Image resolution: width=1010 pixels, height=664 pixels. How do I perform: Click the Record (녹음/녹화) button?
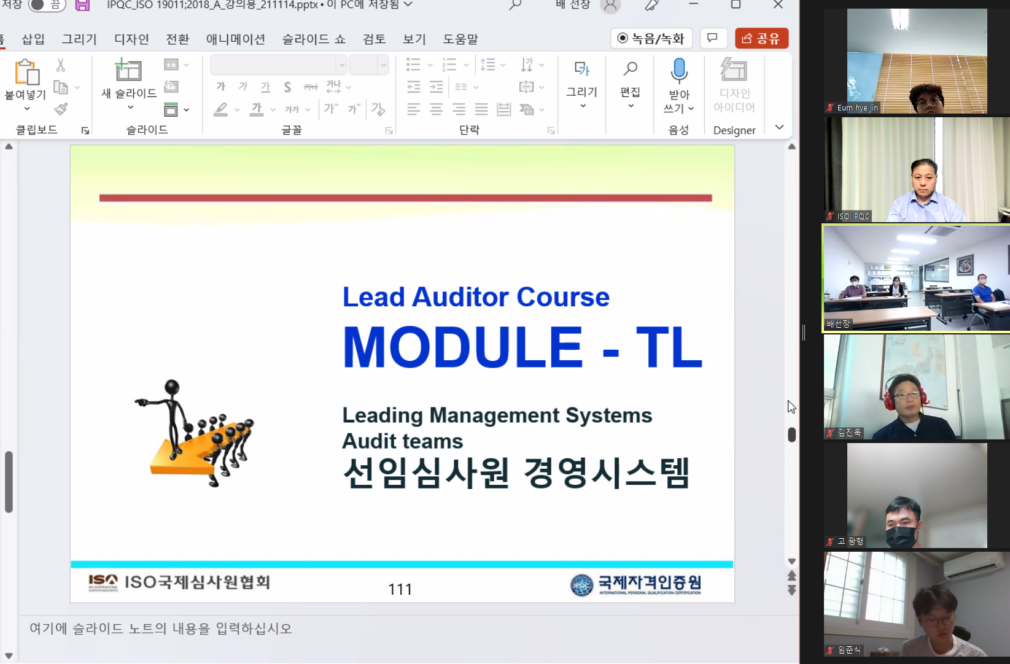tap(651, 38)
